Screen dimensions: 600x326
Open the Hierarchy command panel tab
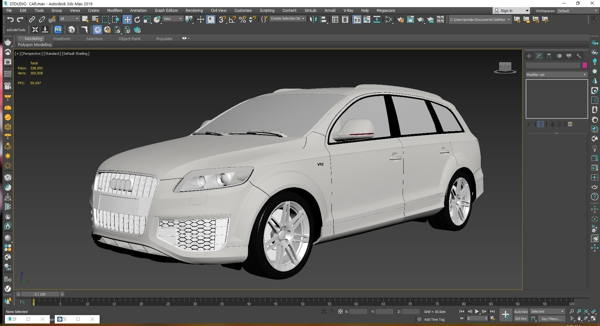549,56
